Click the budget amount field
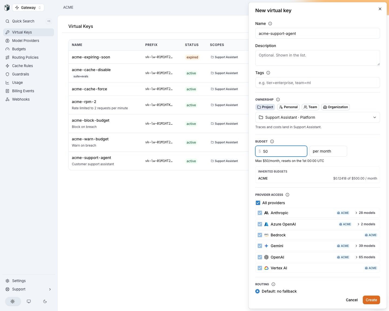The height and width of the screenshot is (311, 389). [x=281, y=151]
